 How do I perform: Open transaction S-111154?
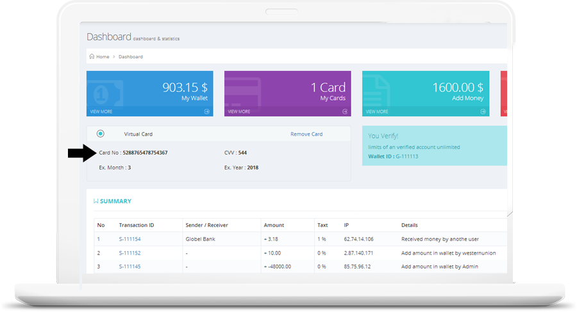[x=130, y=239]
